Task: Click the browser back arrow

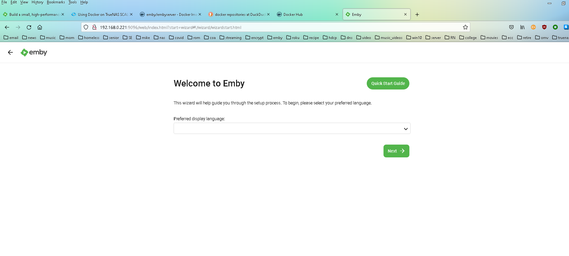Action: coord(7,27)
